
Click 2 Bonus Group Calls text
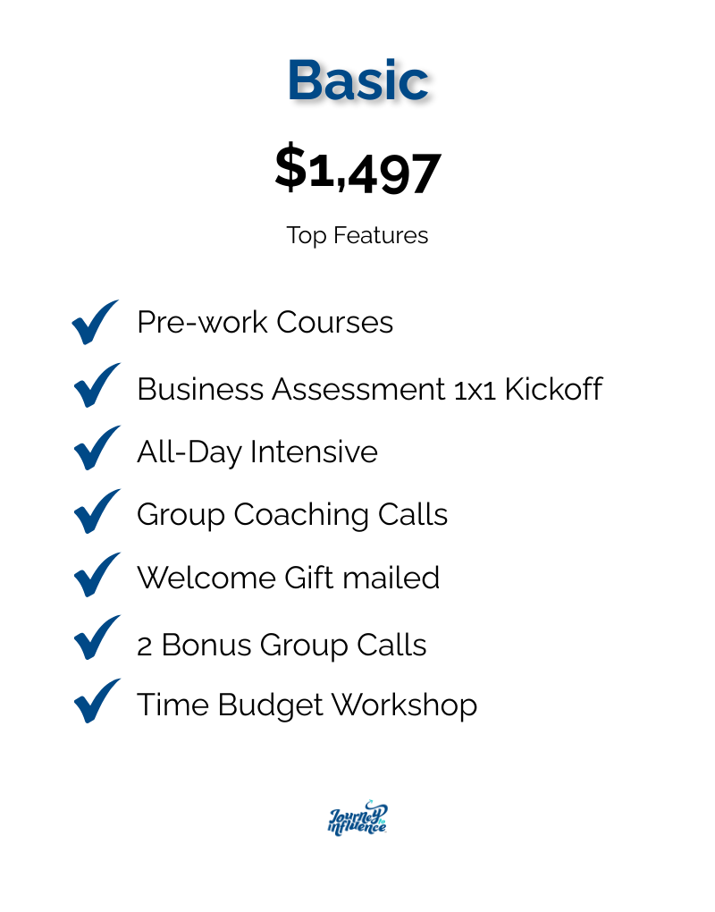(x=282, y=646)
